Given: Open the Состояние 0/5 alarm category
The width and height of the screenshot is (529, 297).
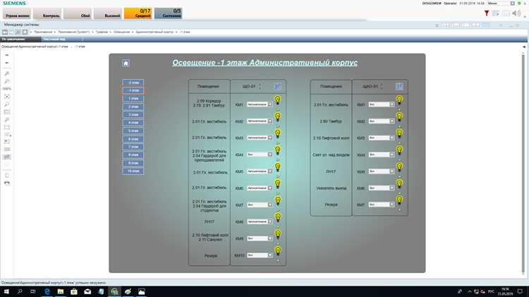Looking at the screenshot, I should (169, 13).
